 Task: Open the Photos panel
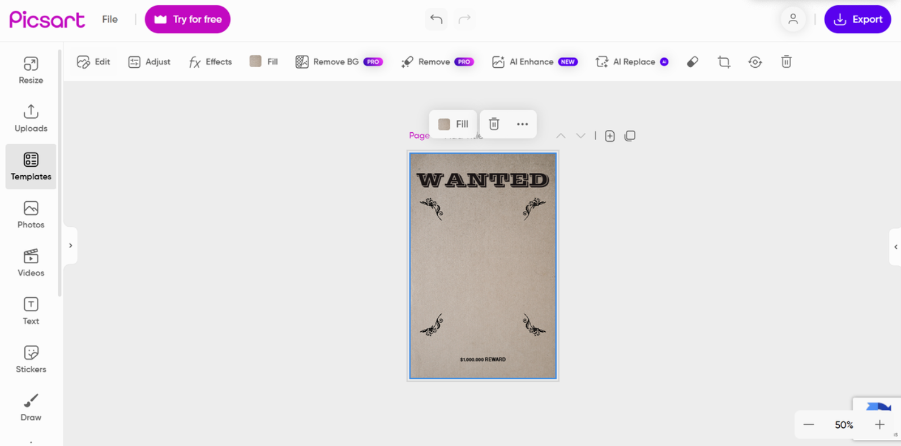pyautogui.click(x=31, y=215)
